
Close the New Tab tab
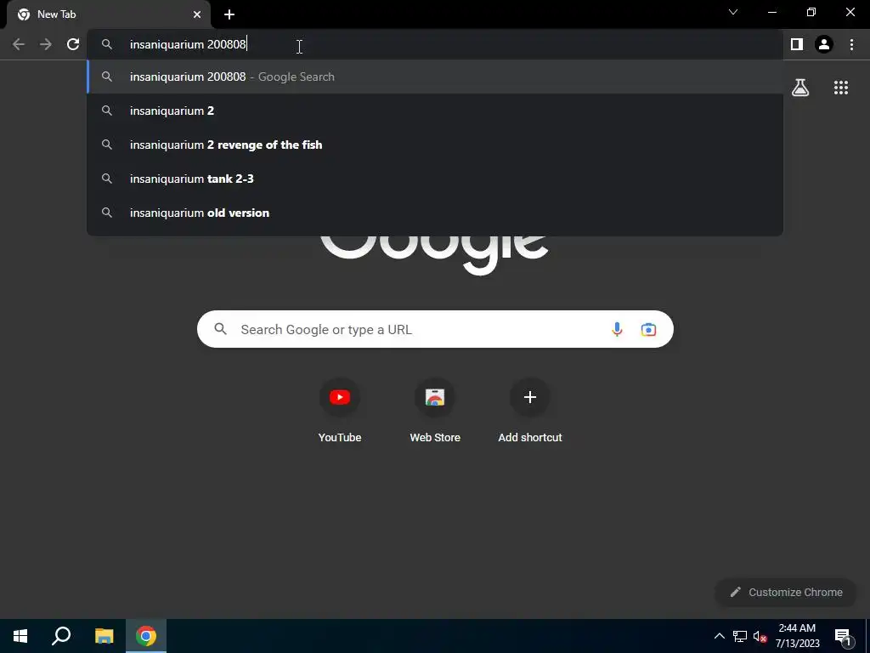coord(197,14)
